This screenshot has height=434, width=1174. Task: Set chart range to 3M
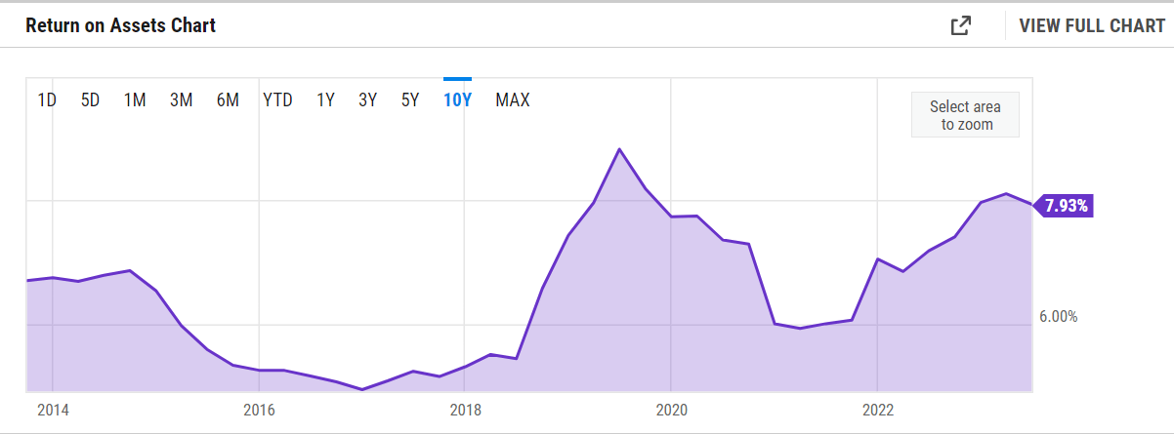click(x=181, y=99)
